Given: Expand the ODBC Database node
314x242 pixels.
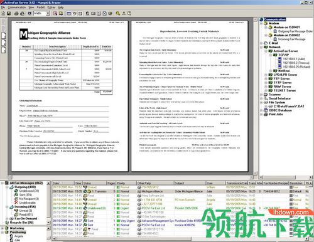Looking at the screenshot, I should pos(262,110).
